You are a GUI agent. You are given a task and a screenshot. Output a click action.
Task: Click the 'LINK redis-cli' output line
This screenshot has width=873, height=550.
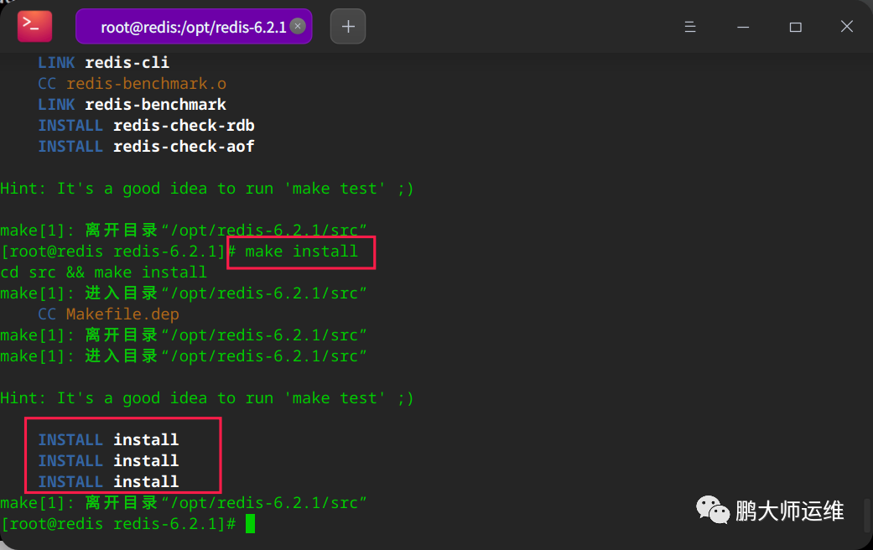click(103, 62)
